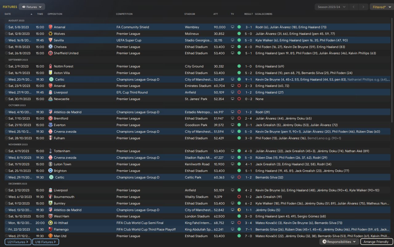
Task: Click the Arrange Friendly button
Action: [376, 242]
